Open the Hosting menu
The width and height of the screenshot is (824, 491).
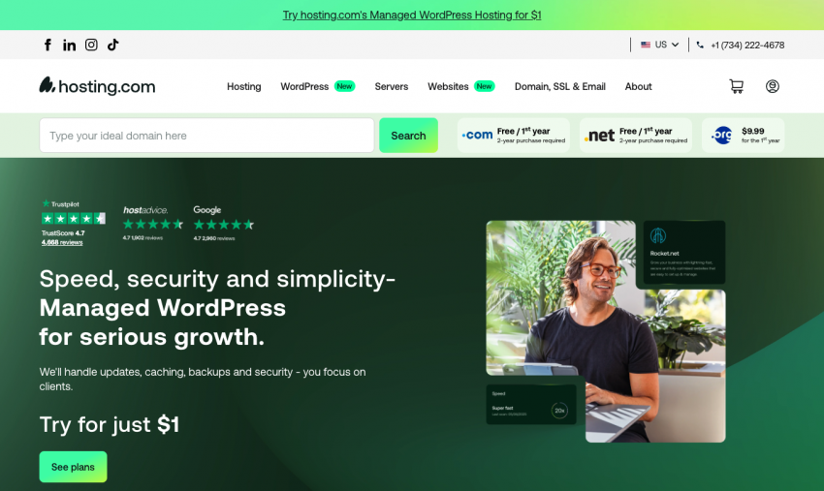point(243,86)
